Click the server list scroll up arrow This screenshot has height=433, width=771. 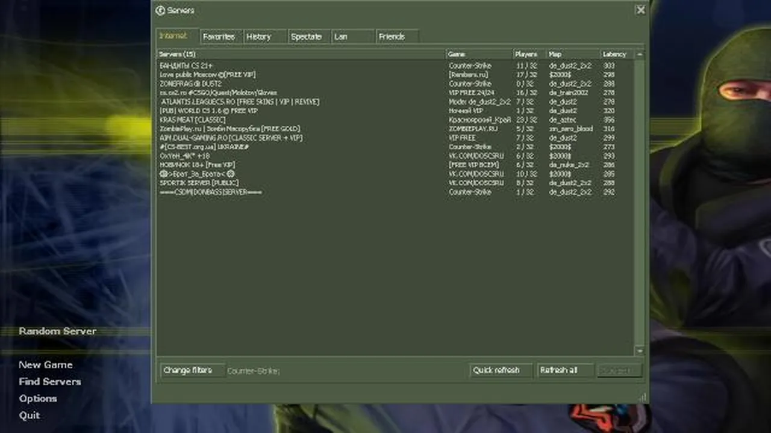click(x=639, y=54)
